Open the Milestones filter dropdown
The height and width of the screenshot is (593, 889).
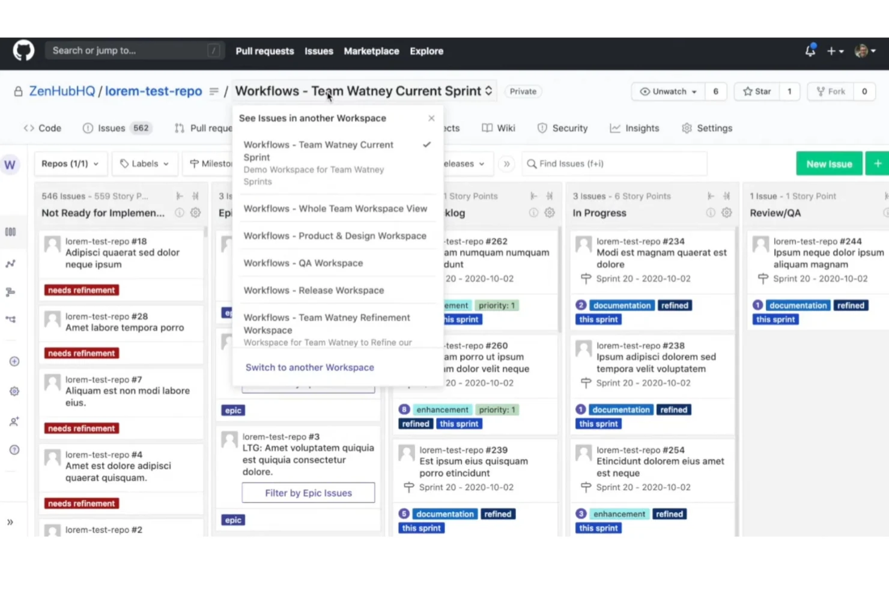208,163
